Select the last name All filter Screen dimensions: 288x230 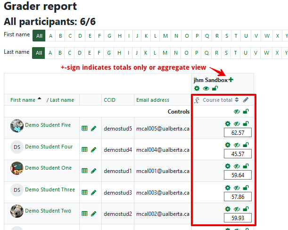pos(39,53)
